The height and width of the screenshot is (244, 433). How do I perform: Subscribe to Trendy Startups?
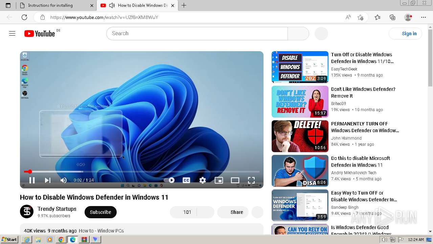[x=100, y=212]
